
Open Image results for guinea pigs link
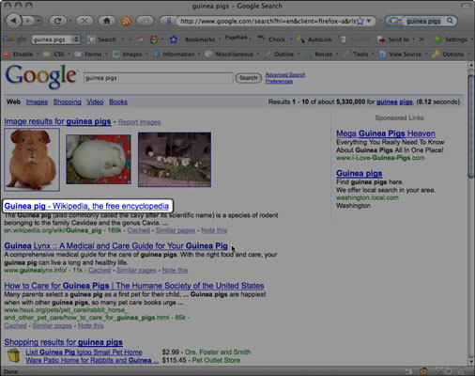57,121
